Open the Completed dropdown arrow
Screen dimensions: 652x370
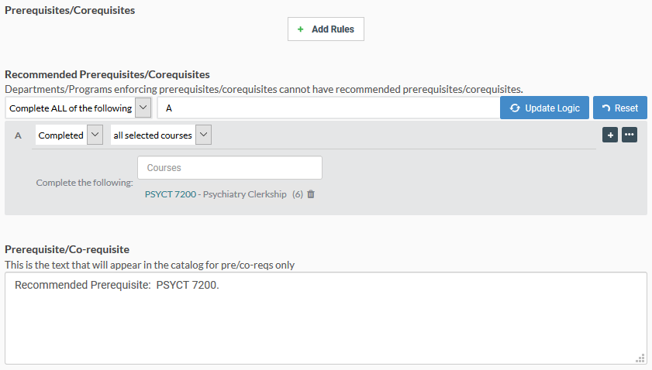pyautogui.click(x=95, y=135)
